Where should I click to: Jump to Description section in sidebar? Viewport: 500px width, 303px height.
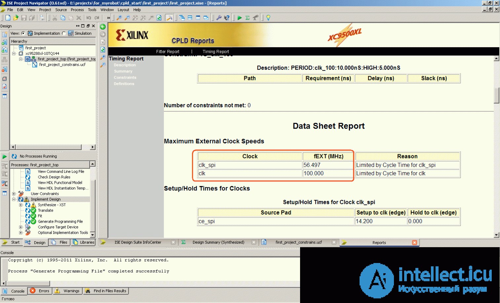coord(125,65)
